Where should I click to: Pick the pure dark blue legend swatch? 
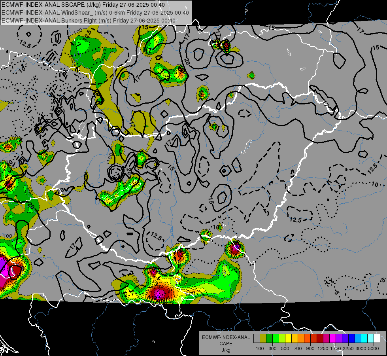352,339
